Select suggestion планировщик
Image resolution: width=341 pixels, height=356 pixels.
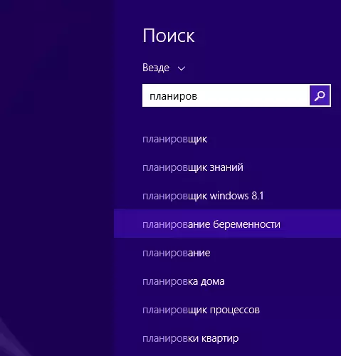227,139
